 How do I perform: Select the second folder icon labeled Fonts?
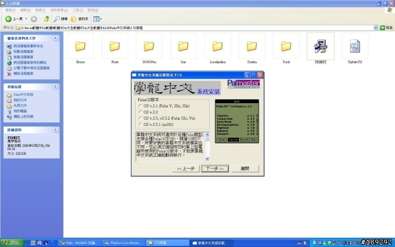tap(115, 46)
